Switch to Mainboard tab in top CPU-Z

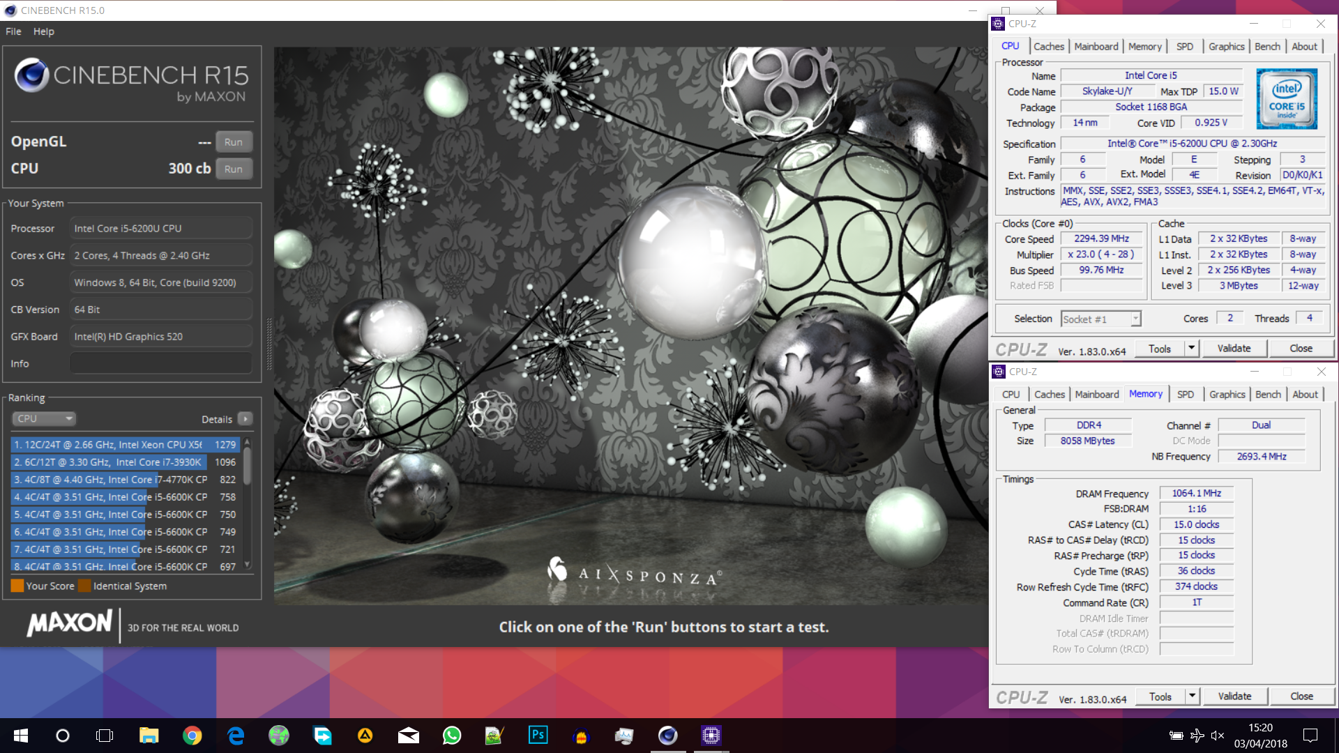1096,46
